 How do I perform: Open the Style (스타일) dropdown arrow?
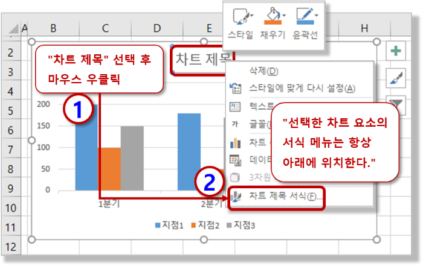point(251,15)
